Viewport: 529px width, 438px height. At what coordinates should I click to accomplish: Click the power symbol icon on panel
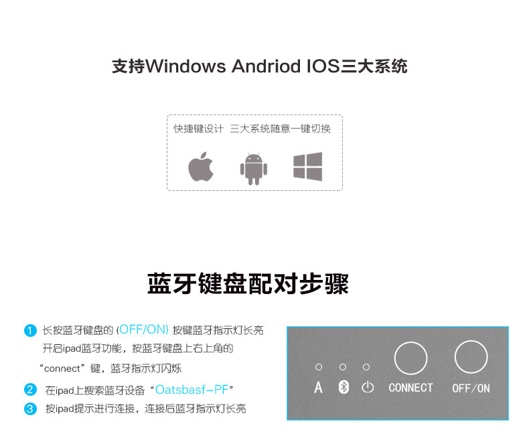click(x=368, y=387)
